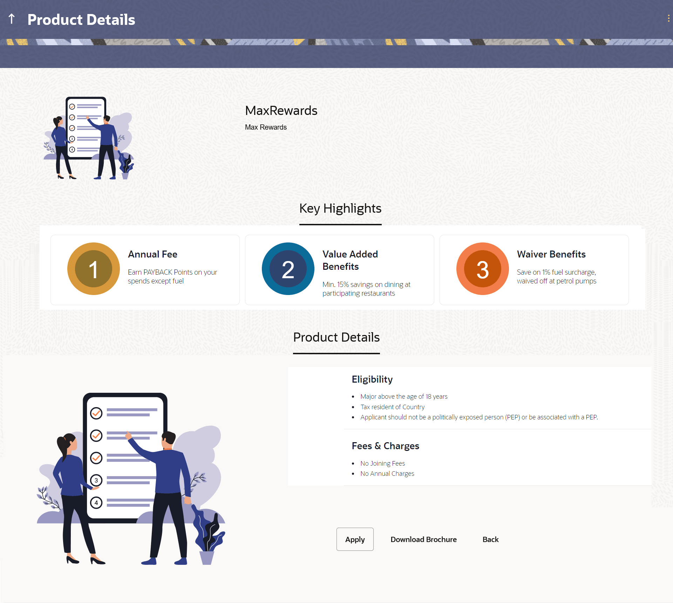Click the up arrow back icon
This screenshot has height=603, width=673.
[12, 19]
